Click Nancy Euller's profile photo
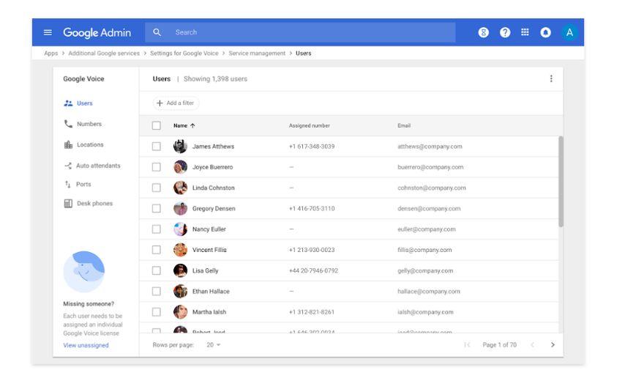 click(180, 229)
